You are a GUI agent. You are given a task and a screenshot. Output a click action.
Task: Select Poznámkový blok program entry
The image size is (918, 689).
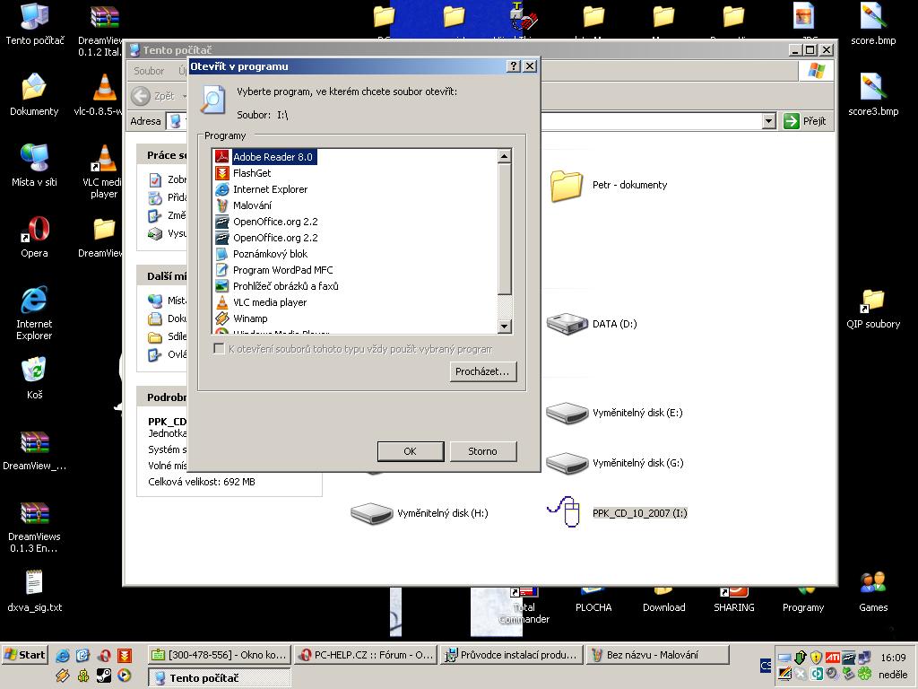pos(270,254)
